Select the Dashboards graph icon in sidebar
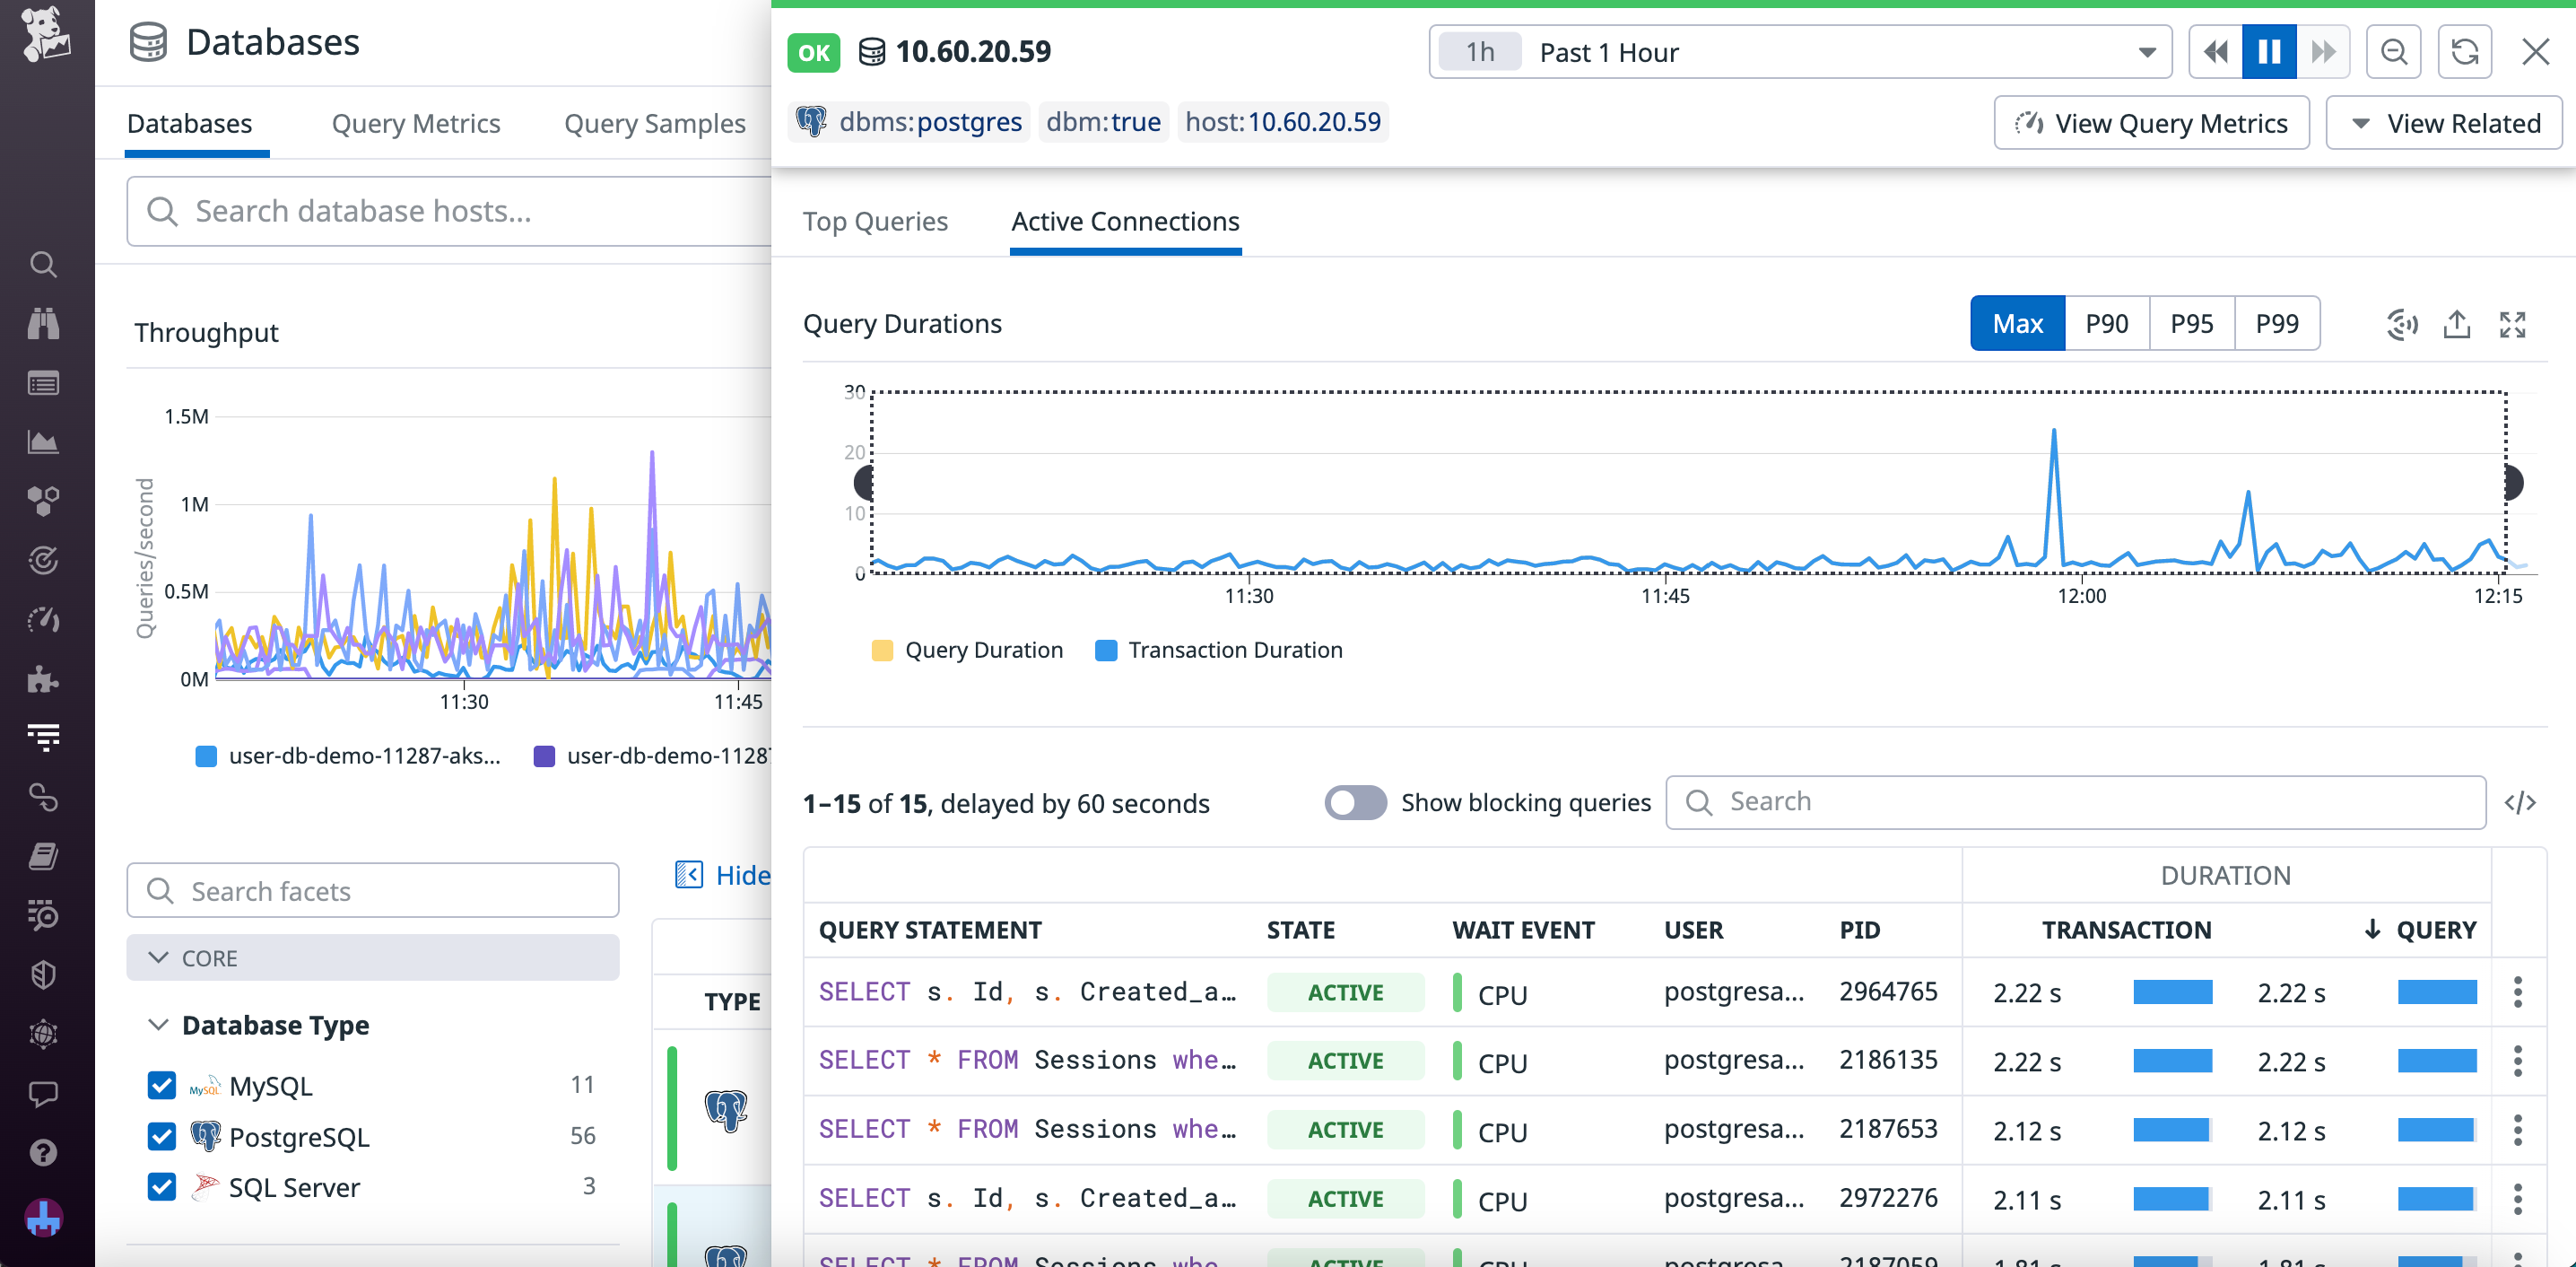 click(43, 441)
